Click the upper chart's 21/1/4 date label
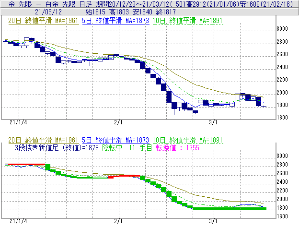 click(18, 122)
